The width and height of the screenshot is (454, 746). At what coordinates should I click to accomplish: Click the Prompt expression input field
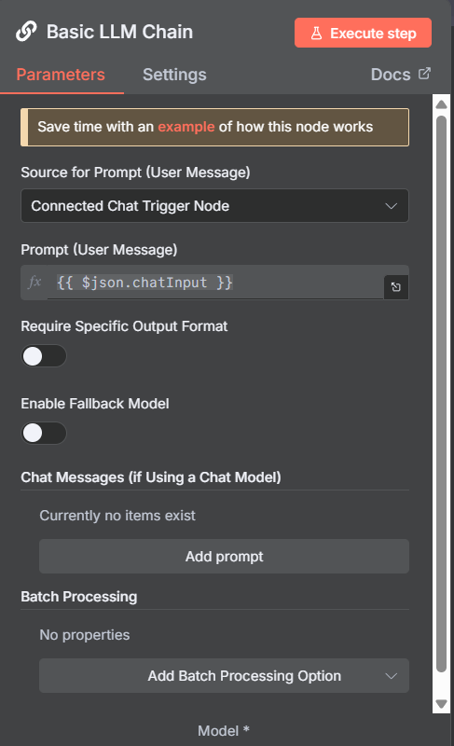point(215,283)
